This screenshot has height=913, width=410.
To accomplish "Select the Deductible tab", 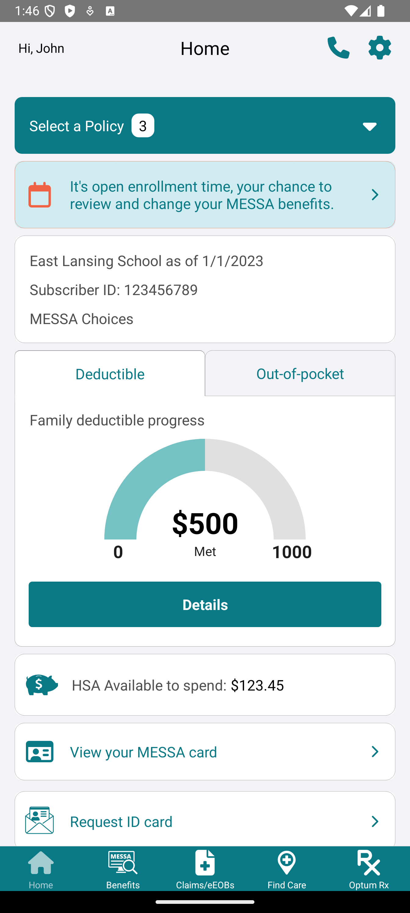I will pos(110,374).
